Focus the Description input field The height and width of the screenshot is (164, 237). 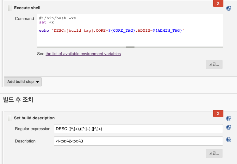click(138, 141)
